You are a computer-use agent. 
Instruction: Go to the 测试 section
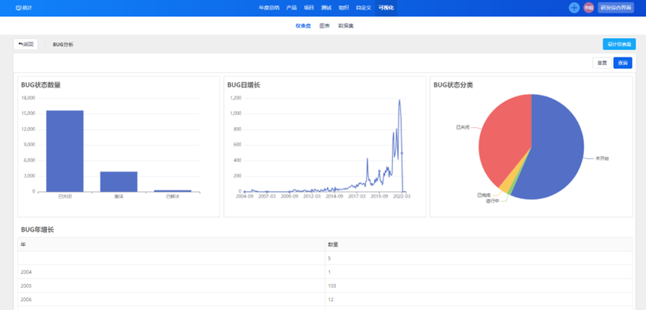click(326, 7)
